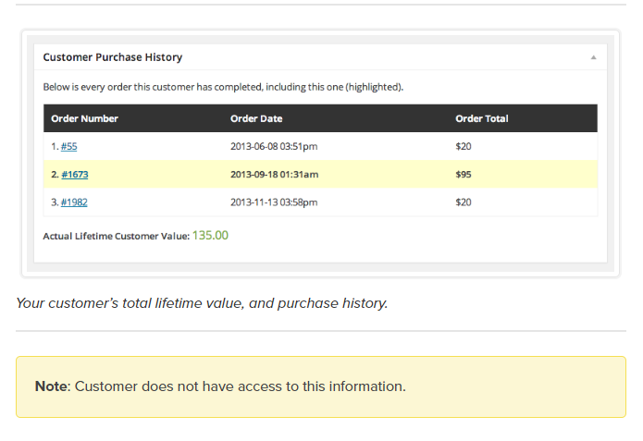The width and height of the screenshot is (643, 441).
Task: Click the Order Date column header
Action: 256,118
